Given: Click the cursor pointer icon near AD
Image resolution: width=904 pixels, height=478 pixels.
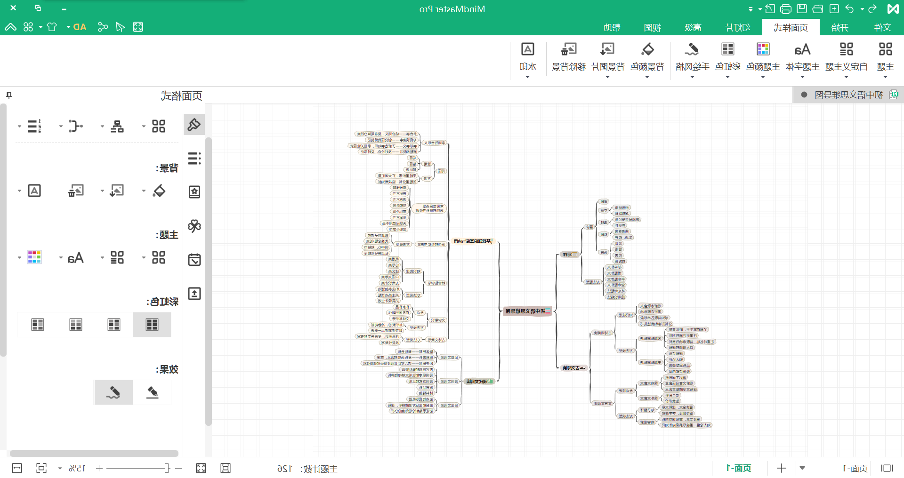Looking at the screenshot, I should [120, 27].
